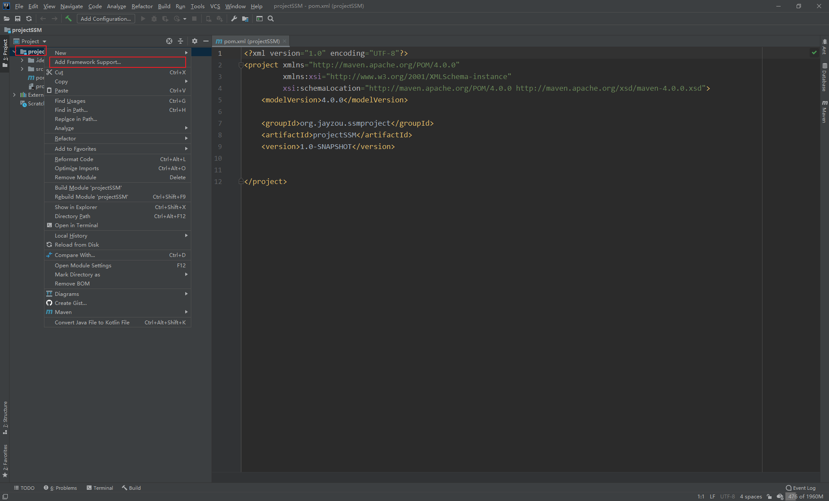This screenshot has width=829, height=501.
Task: Choose Add Framework Support
Action: (117, 62)
